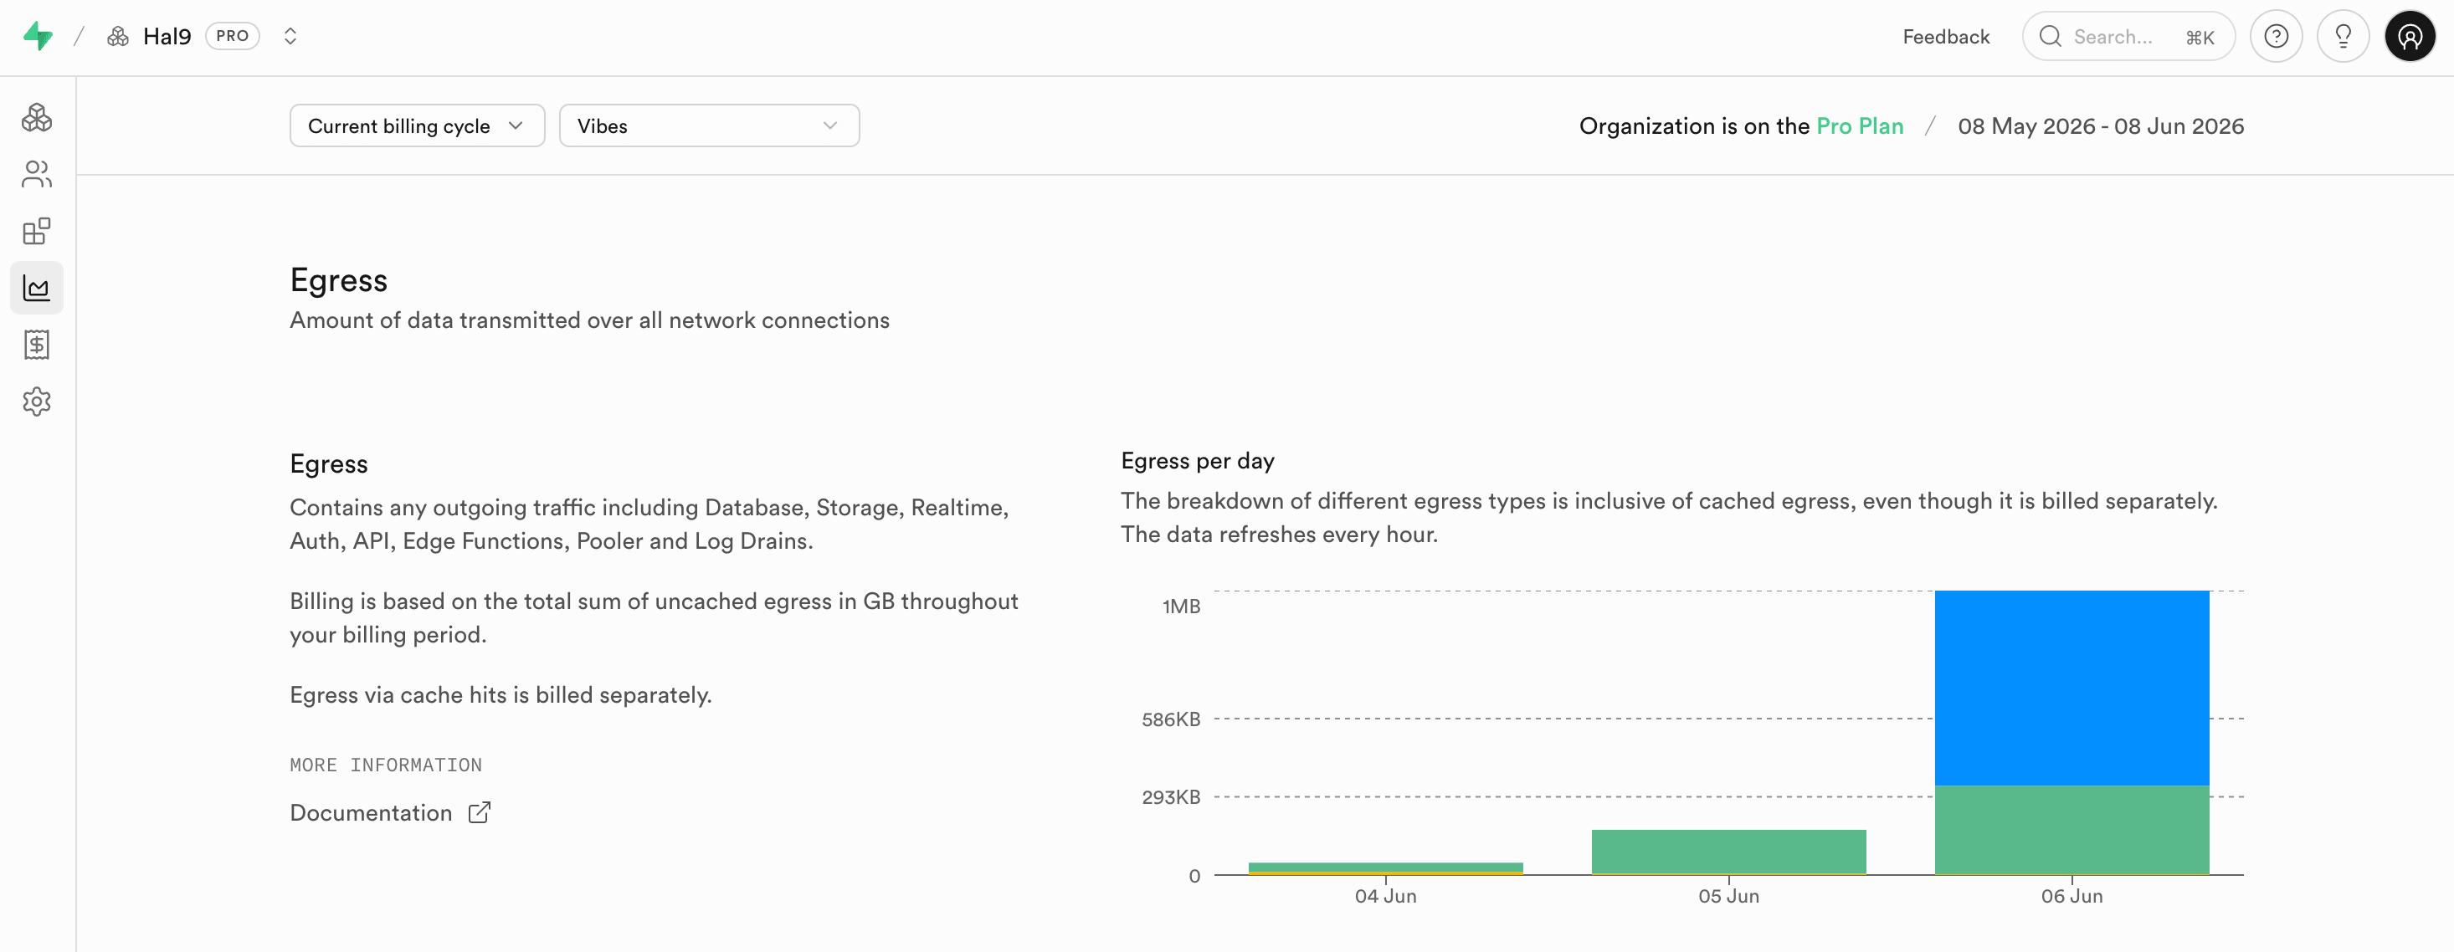This screenshot has width=2454, height=952.
Task: Open the Hal9 organization breadcrumb
Action: pyautogui.click(x=167, y=36)
